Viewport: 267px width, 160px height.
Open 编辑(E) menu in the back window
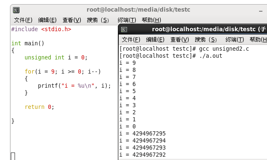coord(47,20)
